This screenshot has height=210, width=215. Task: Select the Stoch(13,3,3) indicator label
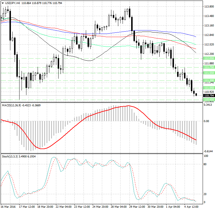pyautogui.click(x=10, y=157)
